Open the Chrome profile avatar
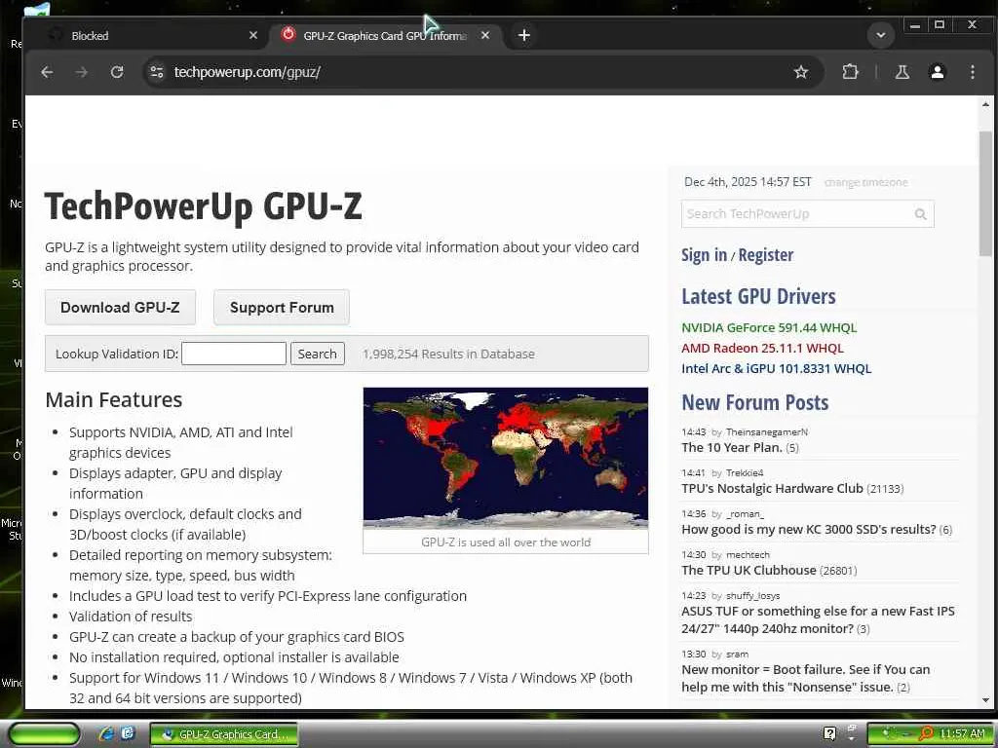998x748 pixels. 937,72
